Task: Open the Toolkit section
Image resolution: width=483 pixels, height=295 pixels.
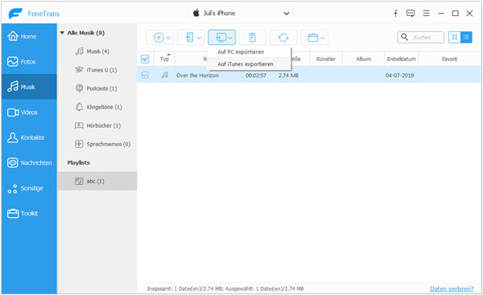Action: (29, 213)
